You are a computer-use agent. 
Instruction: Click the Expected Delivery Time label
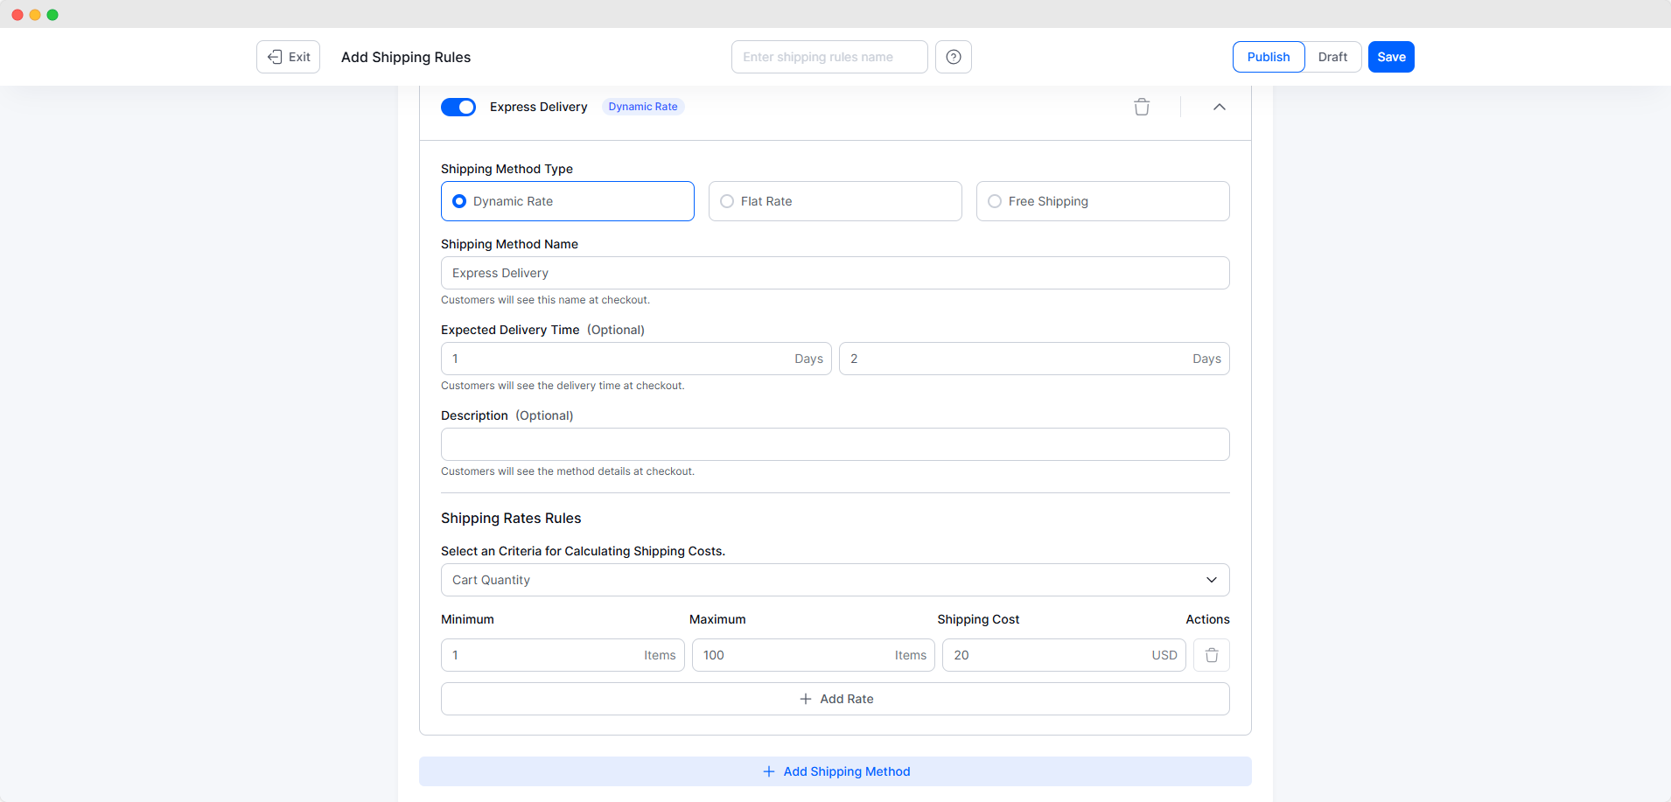click(510, 330)
